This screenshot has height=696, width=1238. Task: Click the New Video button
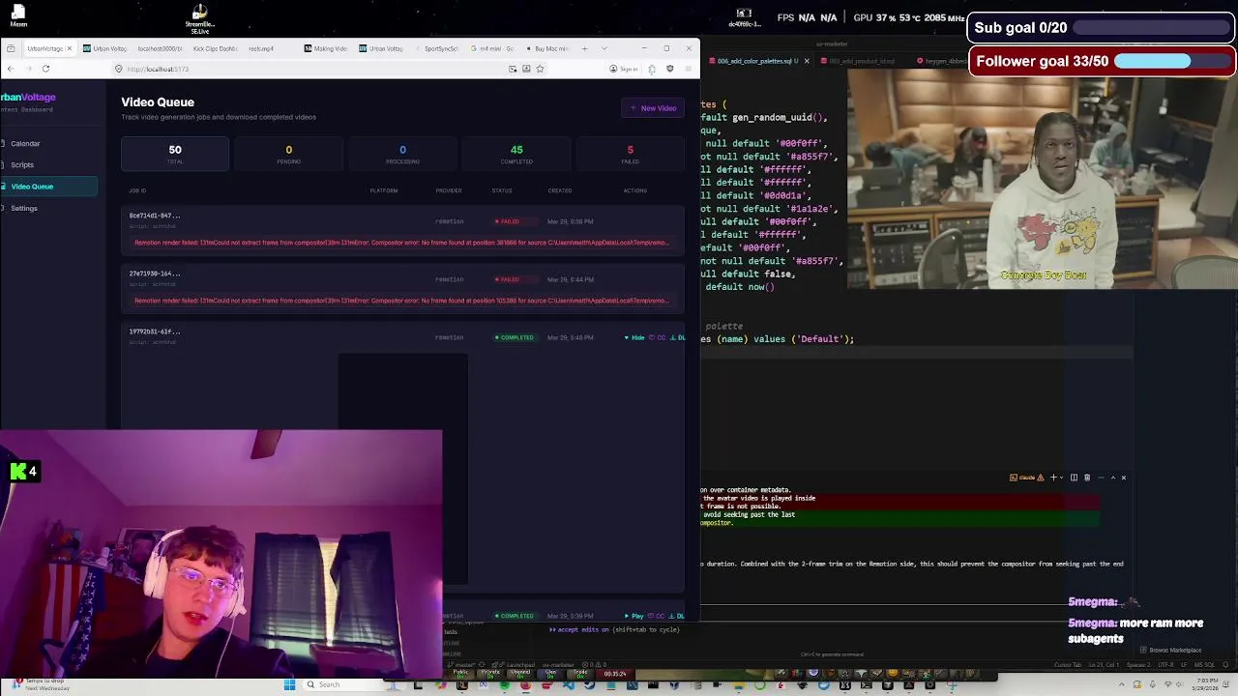(653, 108)
